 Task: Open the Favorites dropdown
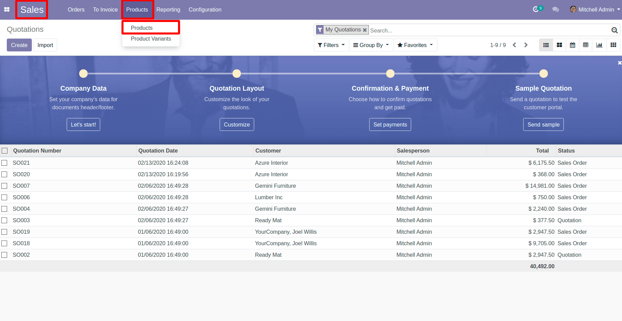pos(415,45)
